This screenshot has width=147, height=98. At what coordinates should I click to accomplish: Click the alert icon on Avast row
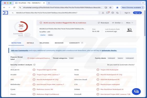click(x=98, y=75)
